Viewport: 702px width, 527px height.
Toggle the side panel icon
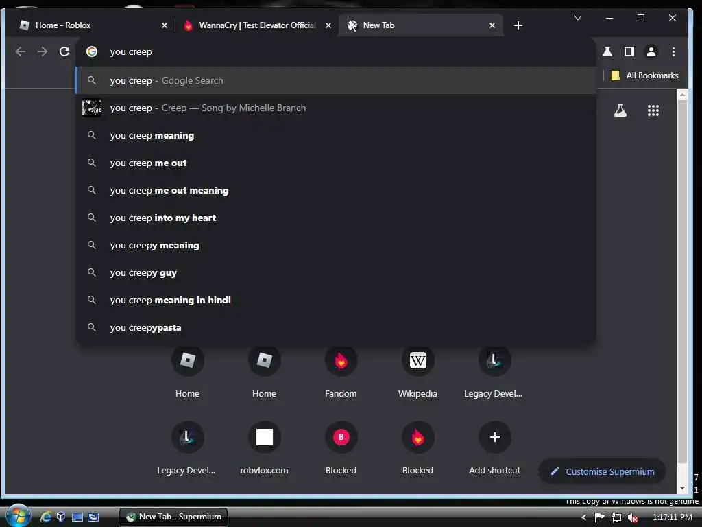pyautogui.click(x=629, y=51)
